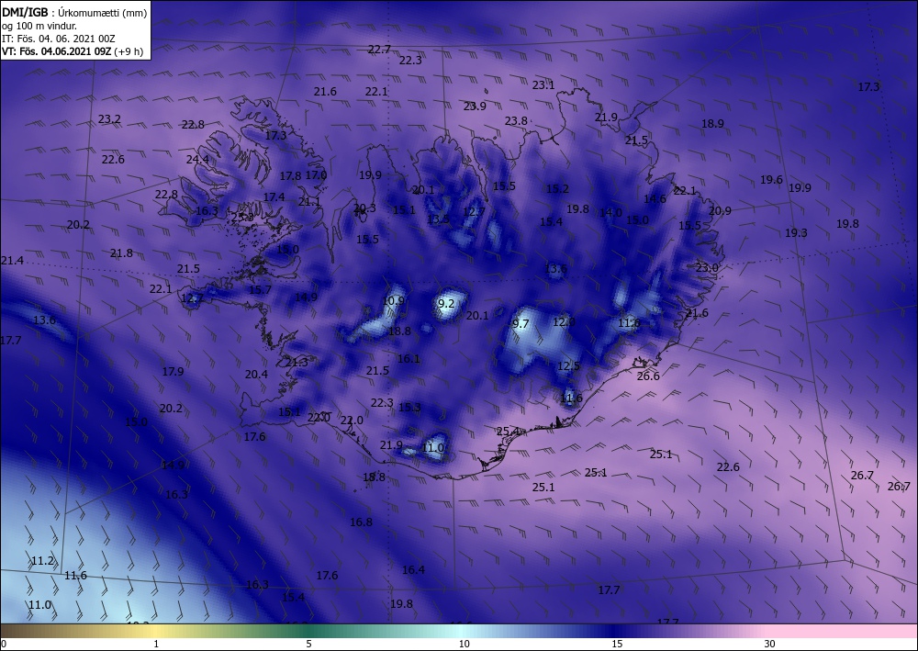Click the map value '23.2'

[x=109, y=118]
